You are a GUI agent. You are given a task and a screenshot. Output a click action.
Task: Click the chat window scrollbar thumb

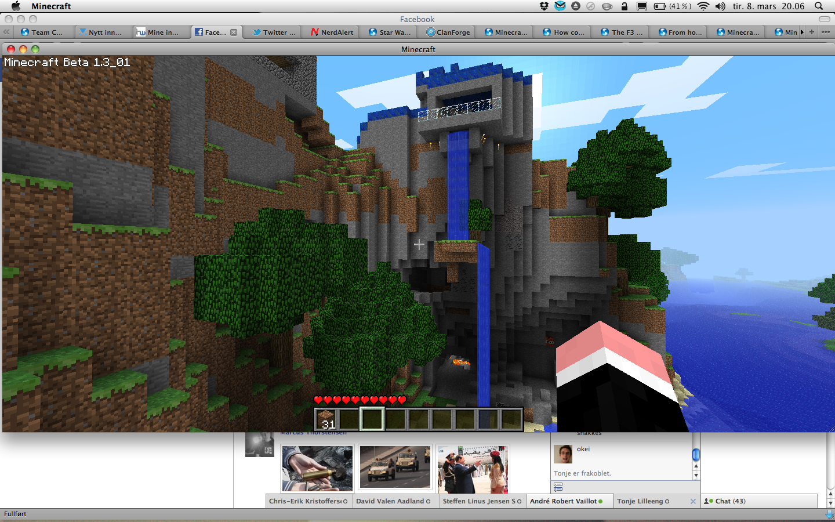696,455
